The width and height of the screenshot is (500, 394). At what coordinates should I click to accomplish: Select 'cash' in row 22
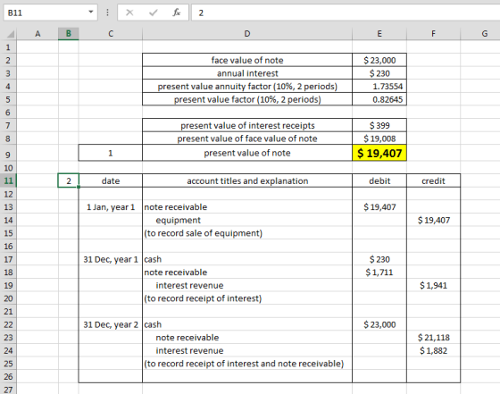[247, 324]
